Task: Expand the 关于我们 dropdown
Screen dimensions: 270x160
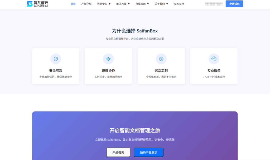Action: (x=161, y=4)
